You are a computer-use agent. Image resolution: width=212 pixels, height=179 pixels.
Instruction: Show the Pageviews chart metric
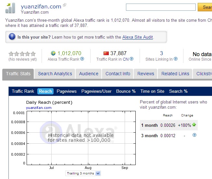coord(67,91)
